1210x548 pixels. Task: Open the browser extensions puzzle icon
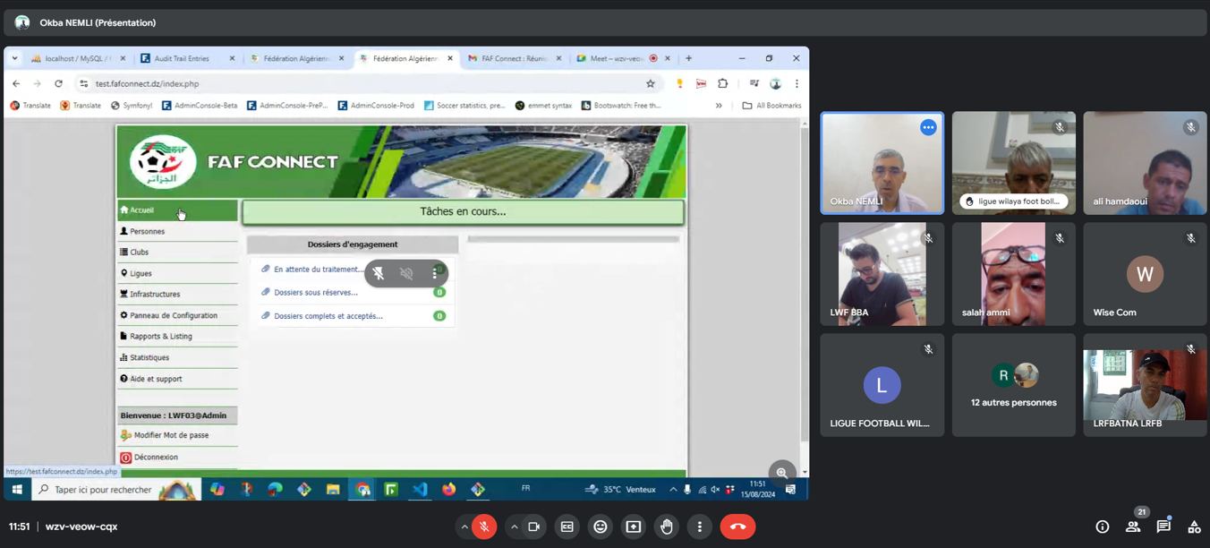point(723,84)
